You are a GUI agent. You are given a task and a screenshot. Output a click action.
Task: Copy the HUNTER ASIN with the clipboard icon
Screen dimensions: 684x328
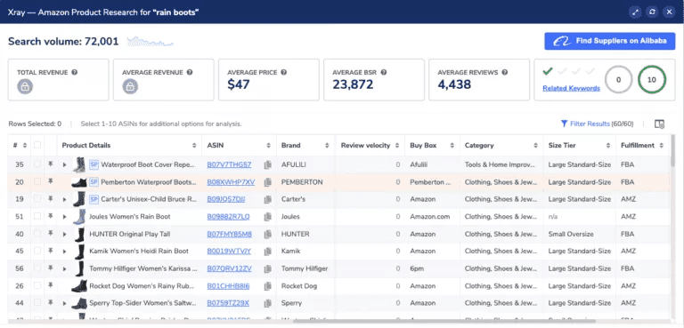[268, 235]
